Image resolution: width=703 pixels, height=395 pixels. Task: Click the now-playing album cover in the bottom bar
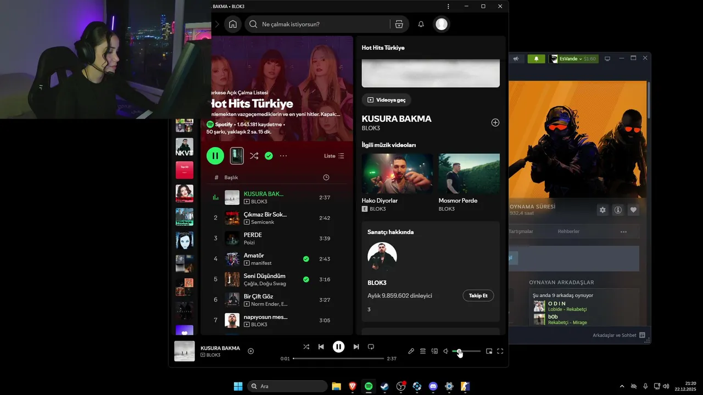pos(185,351)
